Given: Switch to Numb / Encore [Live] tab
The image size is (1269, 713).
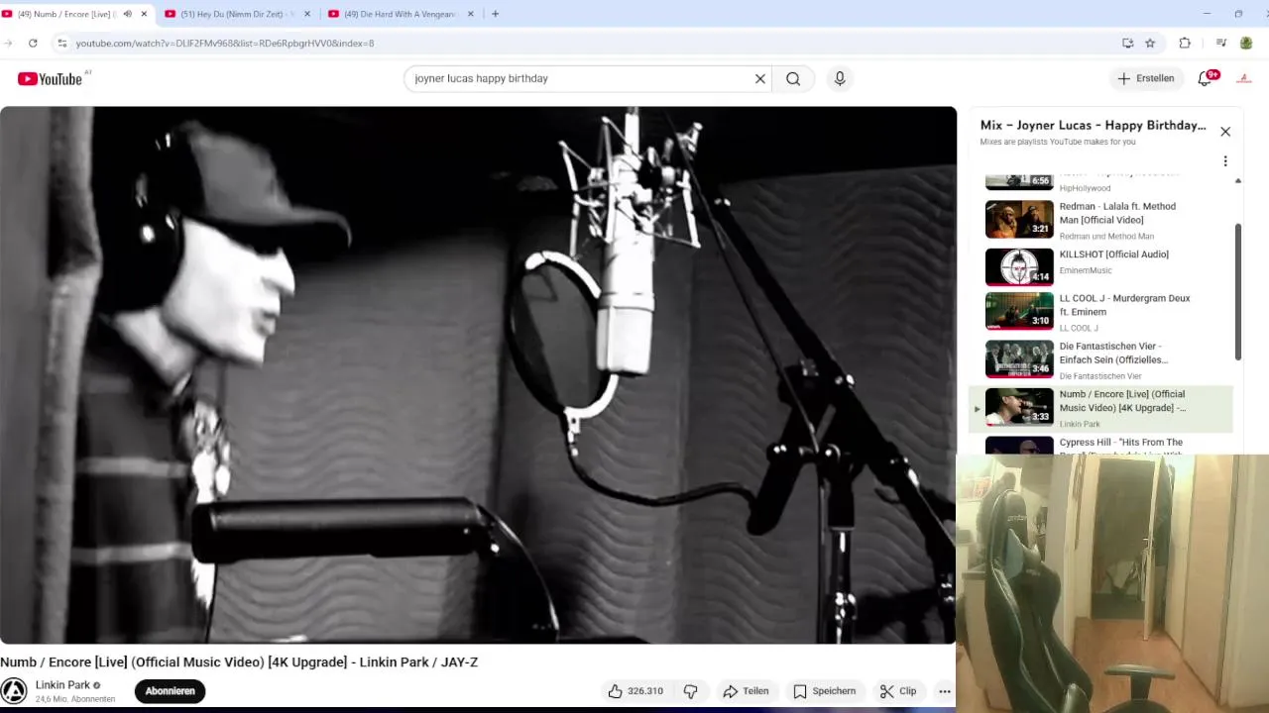Looking at the screenshot, I should pyautogui.click(x=67, y=14).
